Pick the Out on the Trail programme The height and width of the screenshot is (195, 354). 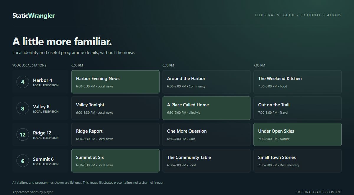point(297,108)
